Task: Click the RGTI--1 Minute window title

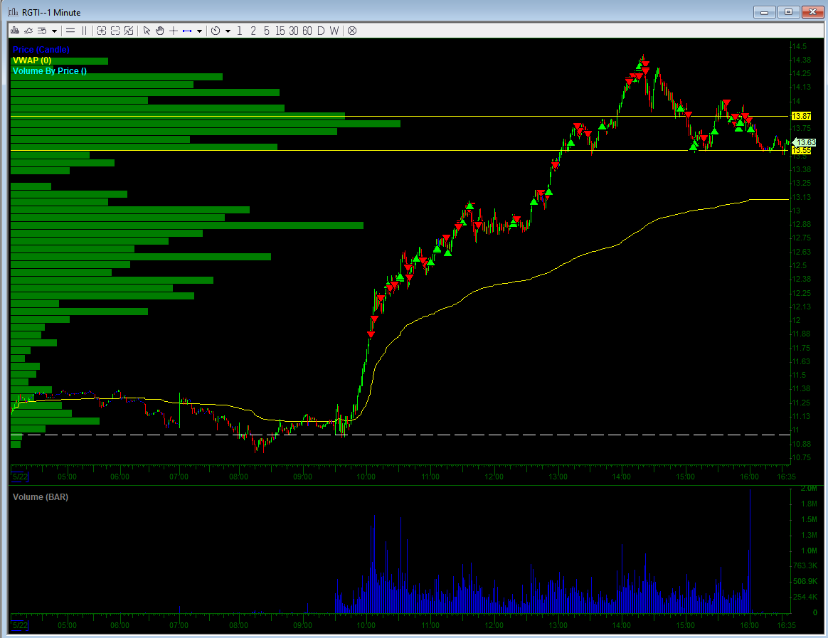Action: (51, 12)
